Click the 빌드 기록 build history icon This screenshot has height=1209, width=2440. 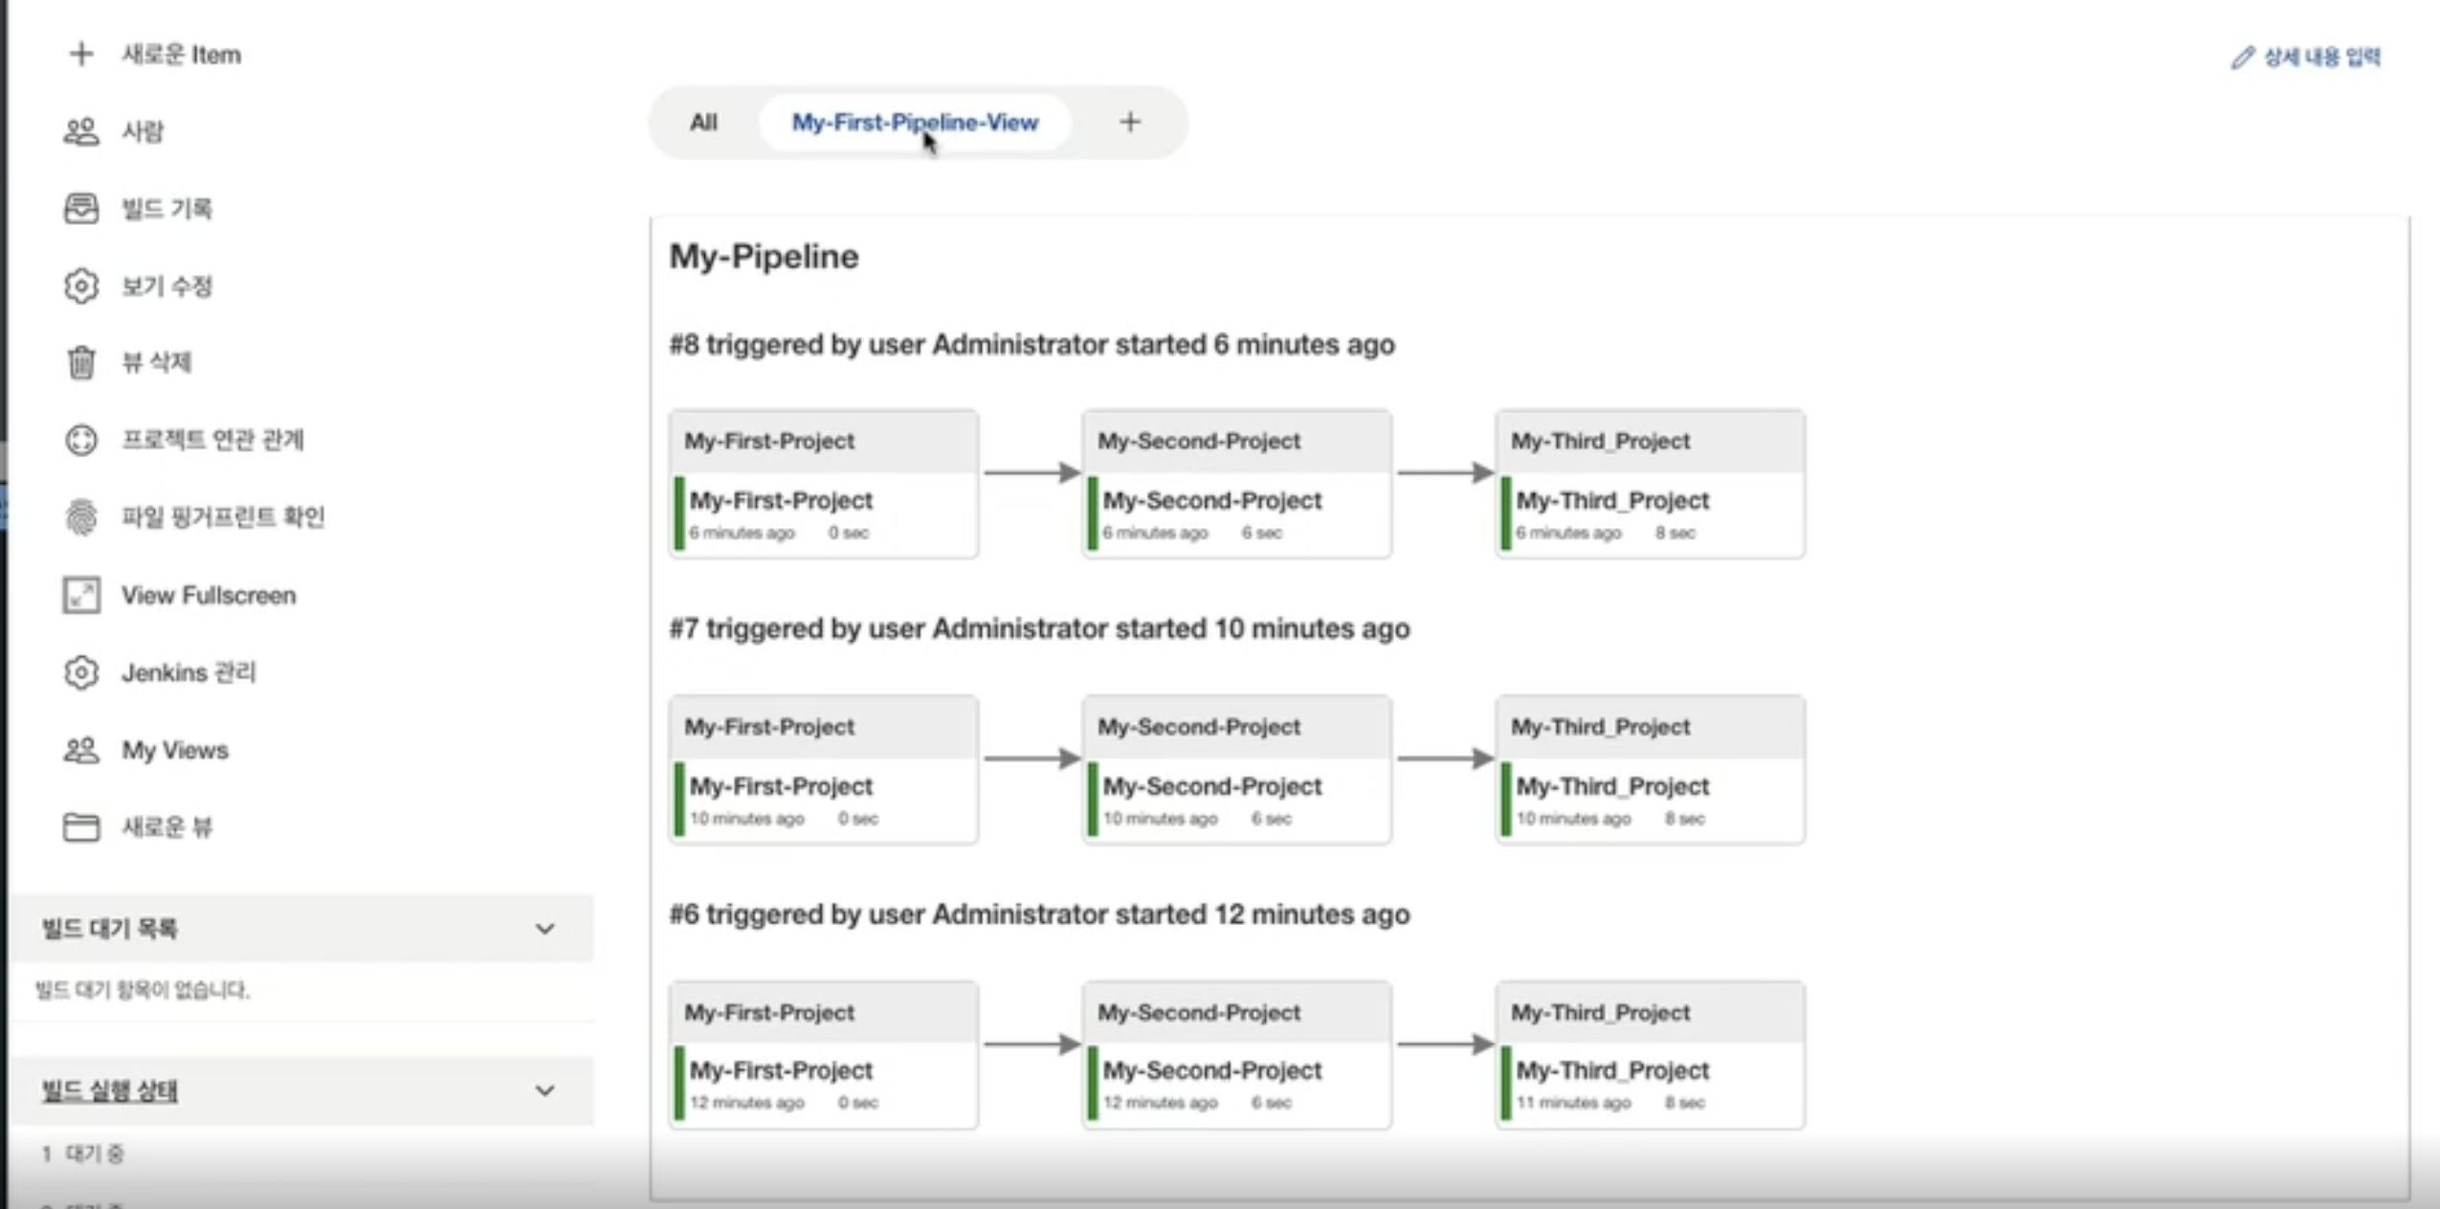[81, 209]
